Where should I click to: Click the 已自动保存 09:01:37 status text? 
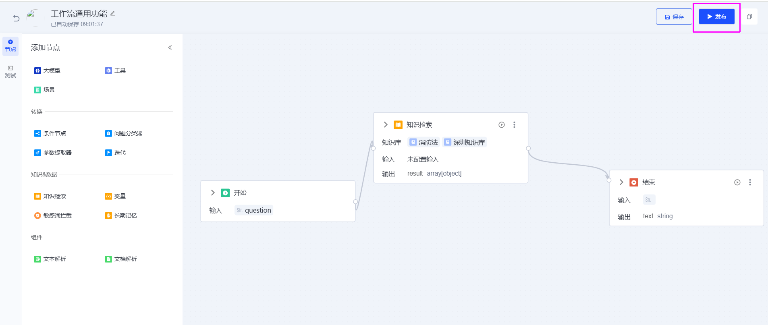pyautogui.click(x=77, y=24)
